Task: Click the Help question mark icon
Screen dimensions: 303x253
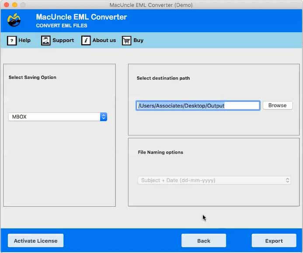Action: pos(12,41)
